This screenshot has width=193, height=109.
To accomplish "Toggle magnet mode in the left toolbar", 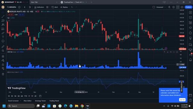I will click(3, 56).
